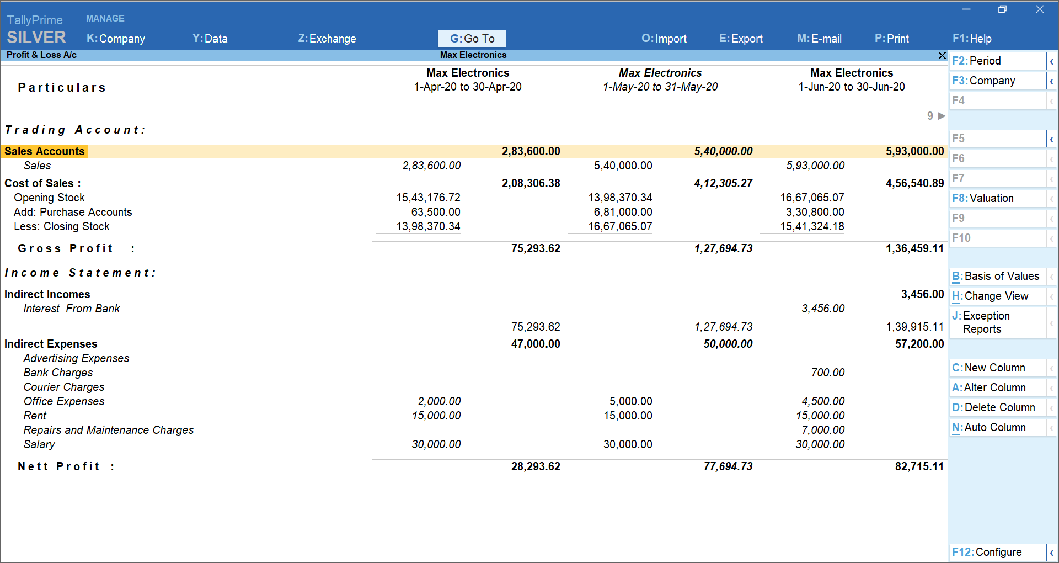Close the Max Electronics report with the X

click(x=942, y=55)
